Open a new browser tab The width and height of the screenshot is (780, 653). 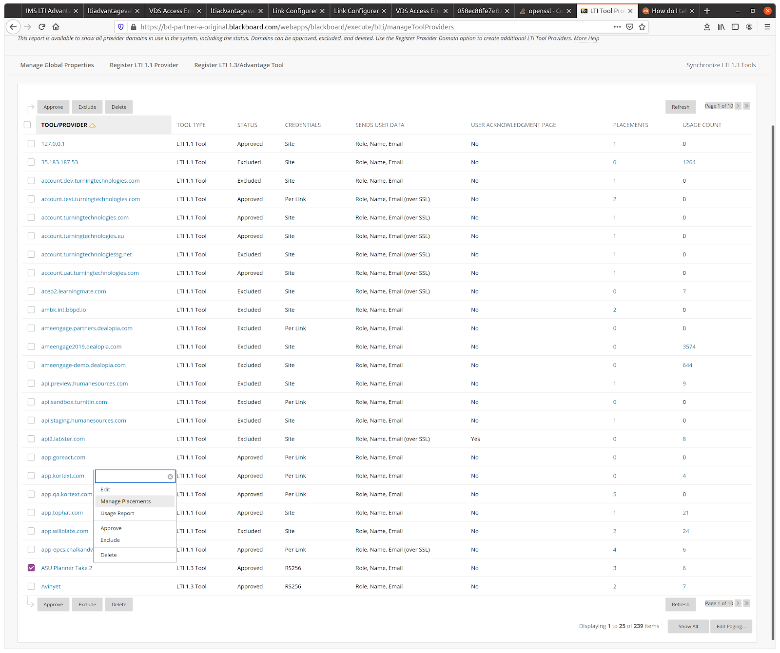pos(707,11)
